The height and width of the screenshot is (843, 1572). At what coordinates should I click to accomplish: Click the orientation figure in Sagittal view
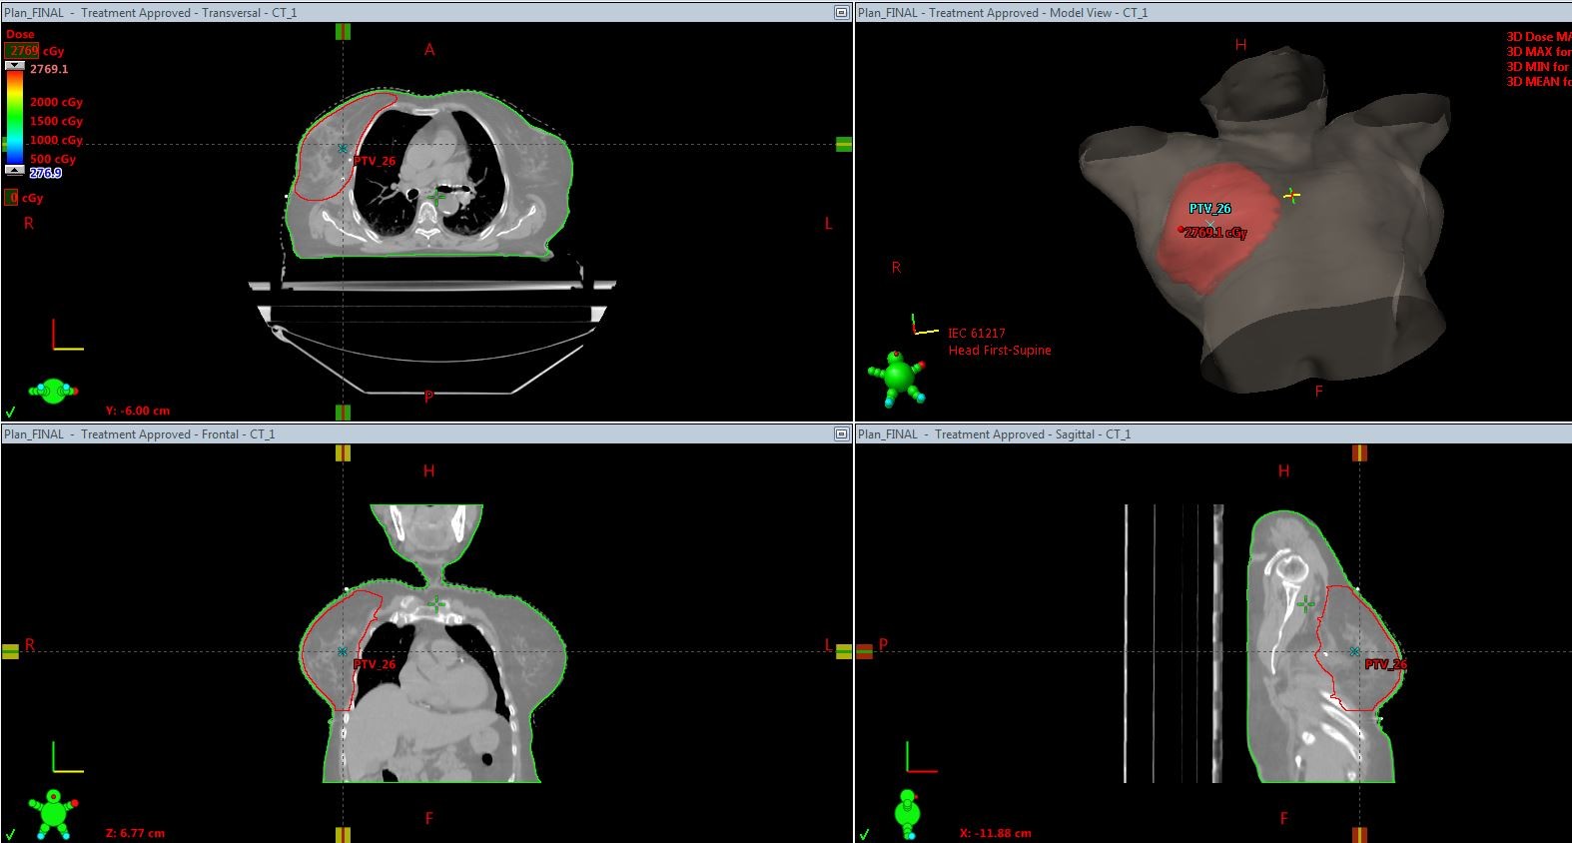coord(907,813)
